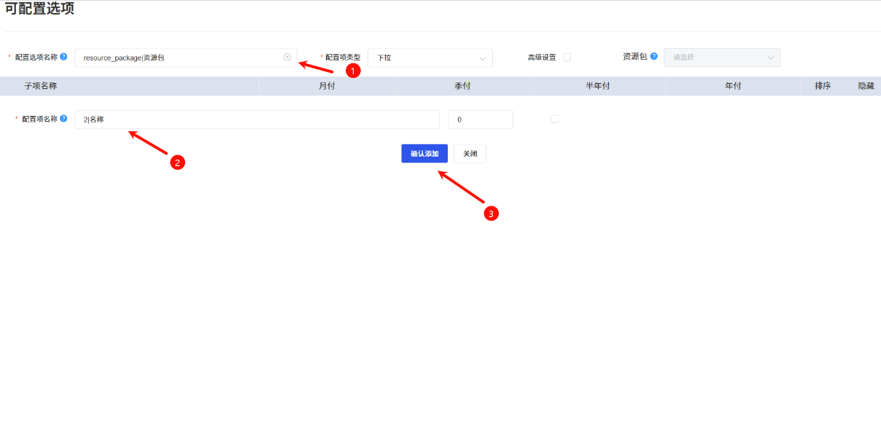881x438 pixels.
Task: Click the 关闭 close button
Action: (470, 153)
